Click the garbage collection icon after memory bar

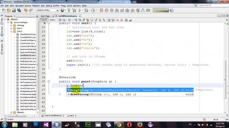(x=172, y=10)
